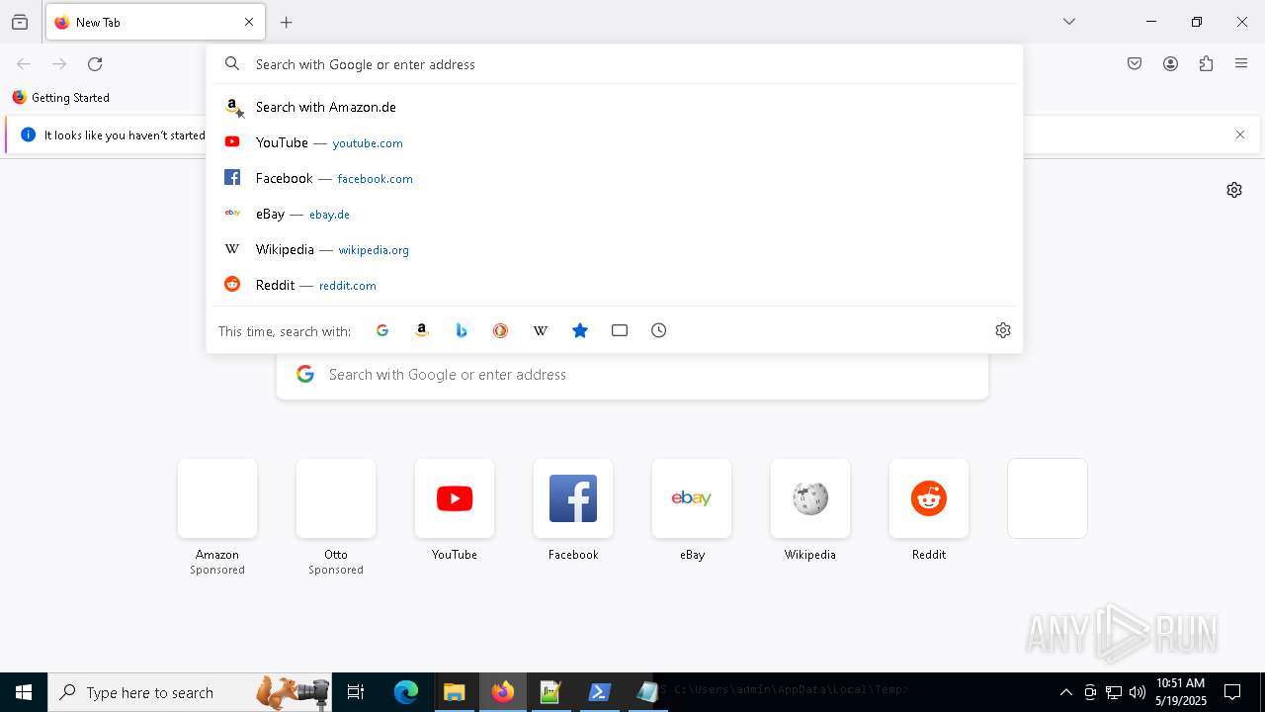Expand the list all tabs chevron

(x=1069, y=22)
